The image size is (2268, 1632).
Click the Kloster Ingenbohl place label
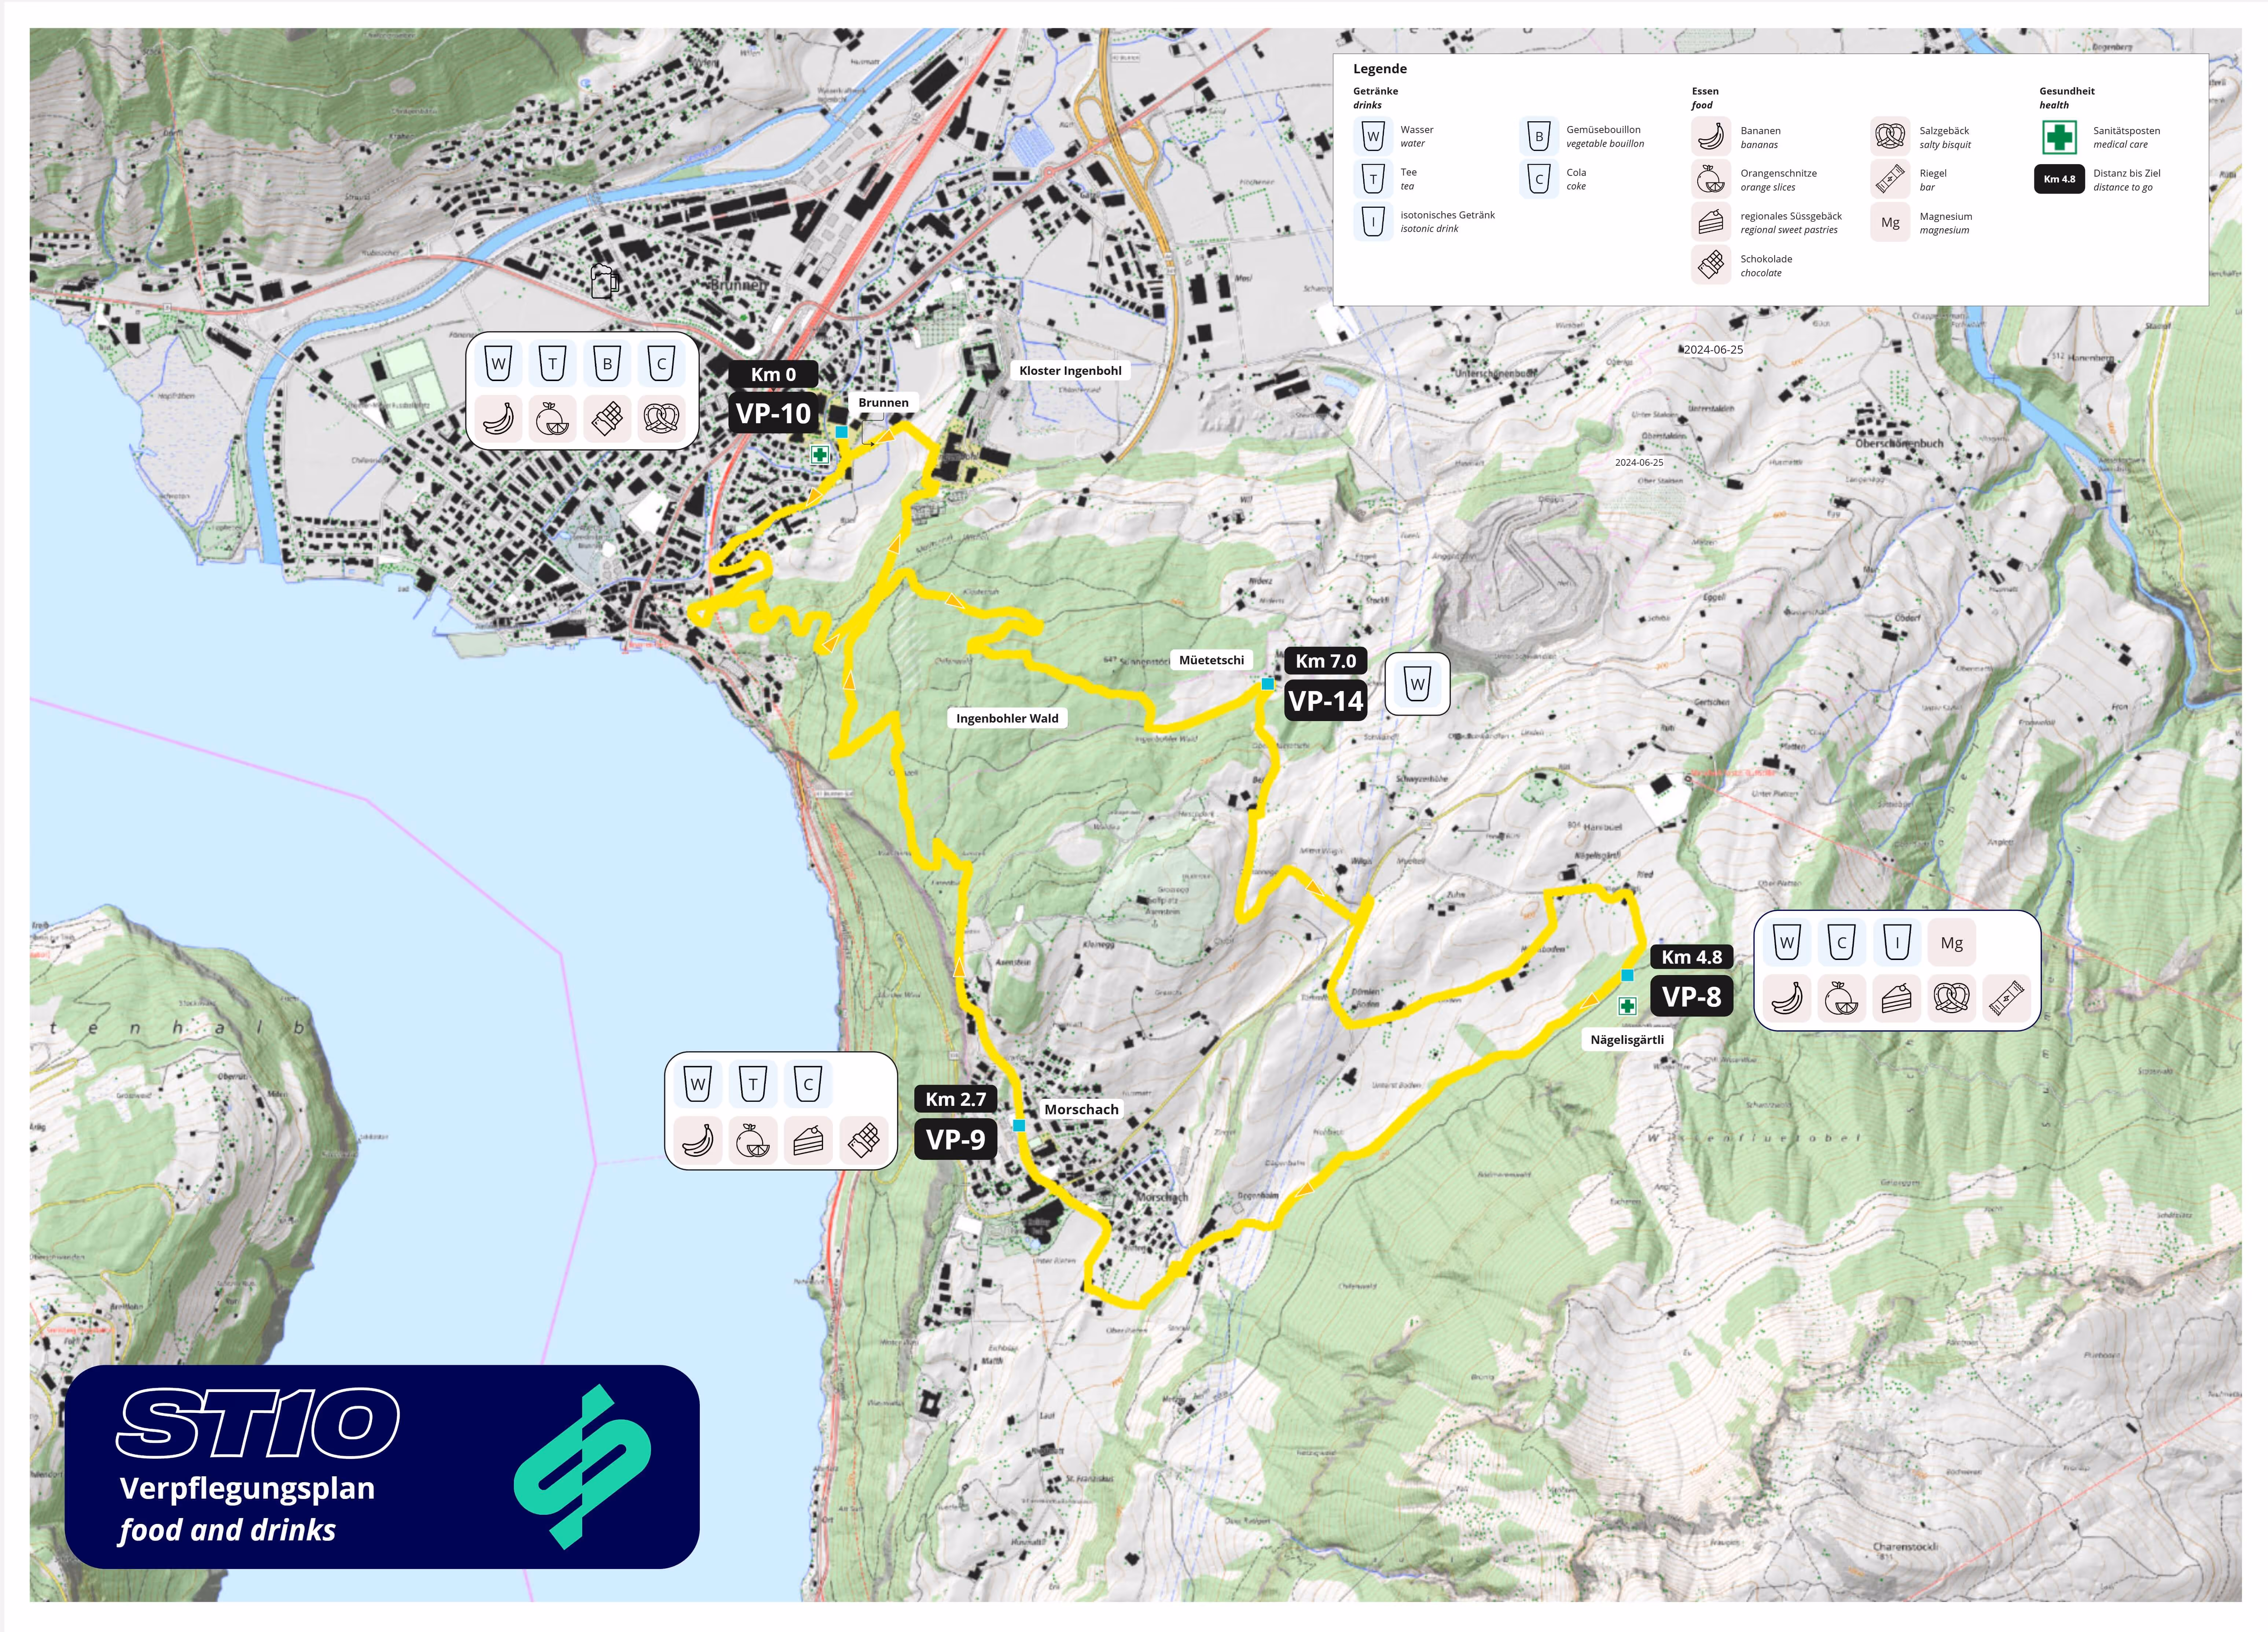[1070, 371]
